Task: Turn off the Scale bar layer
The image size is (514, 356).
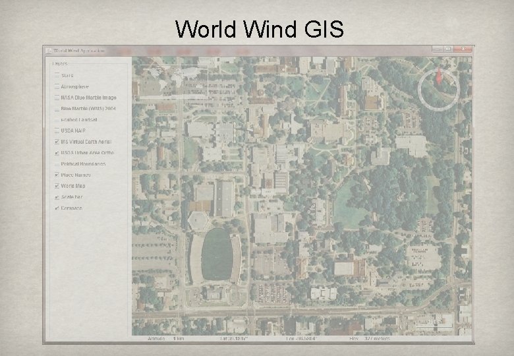Action: coord(57,197)
